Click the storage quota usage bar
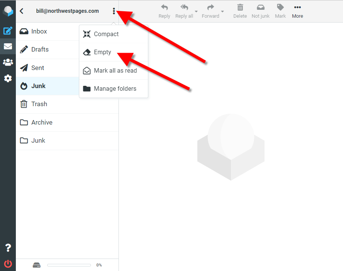The height and width of the screenshot is (271, 343). click(x=69, y=265)
